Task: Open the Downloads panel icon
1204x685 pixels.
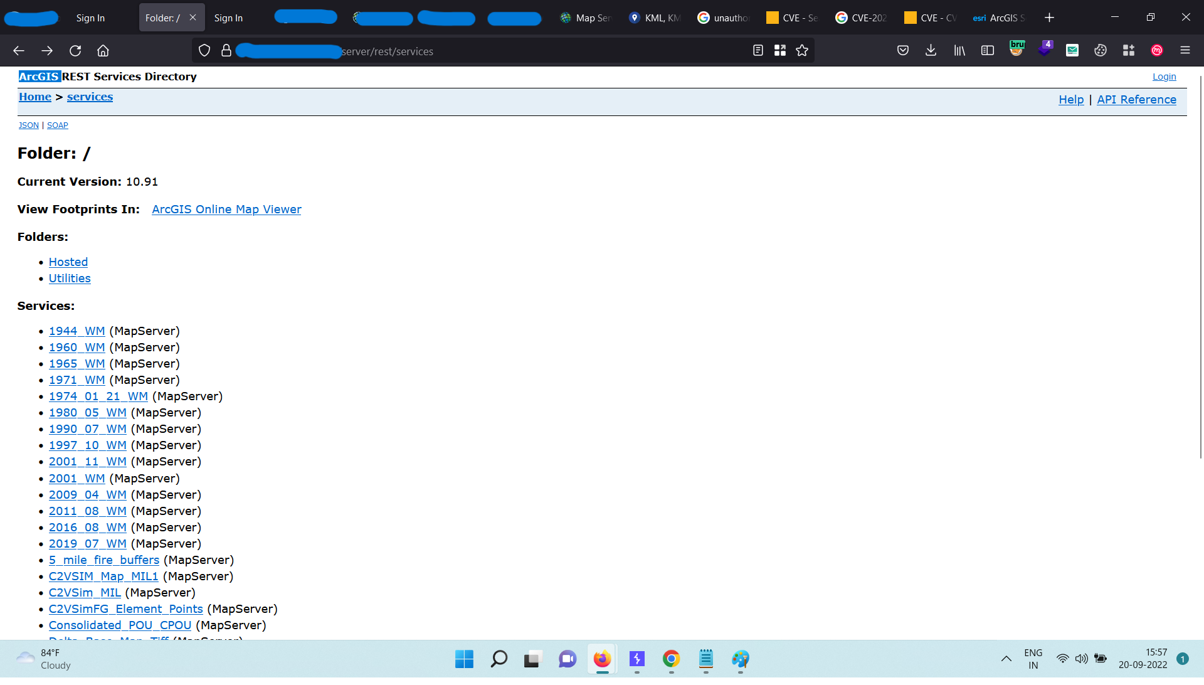Action: click(931, 51)
